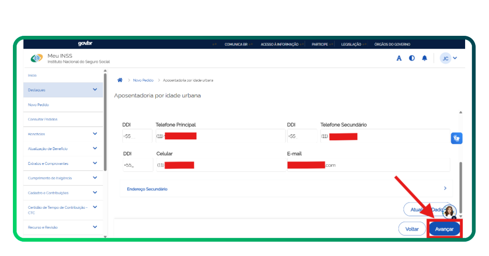Click the Meu INSS logo

(37, 59)
